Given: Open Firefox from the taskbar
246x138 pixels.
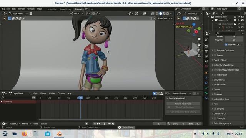Looking at the screenshot, I should tap(25, 134).
